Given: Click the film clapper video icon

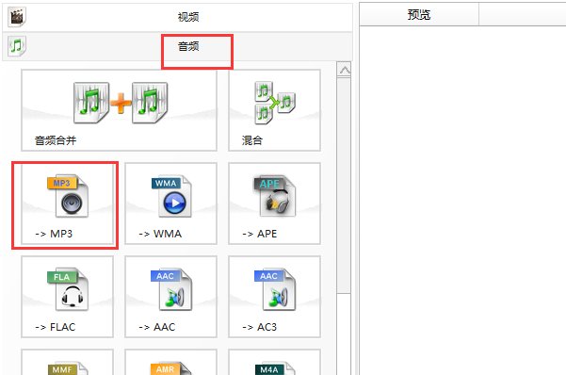Looking at the screenshot, I should tap(17, 17).
